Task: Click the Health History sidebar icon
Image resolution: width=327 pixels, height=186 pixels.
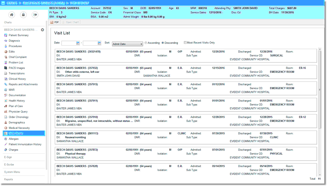Action: coord(6,101)
